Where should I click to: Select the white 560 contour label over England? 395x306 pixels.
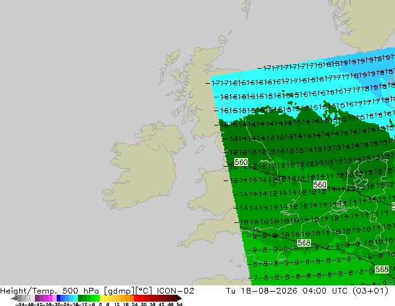pyautogui.click(x=320, y=185)
